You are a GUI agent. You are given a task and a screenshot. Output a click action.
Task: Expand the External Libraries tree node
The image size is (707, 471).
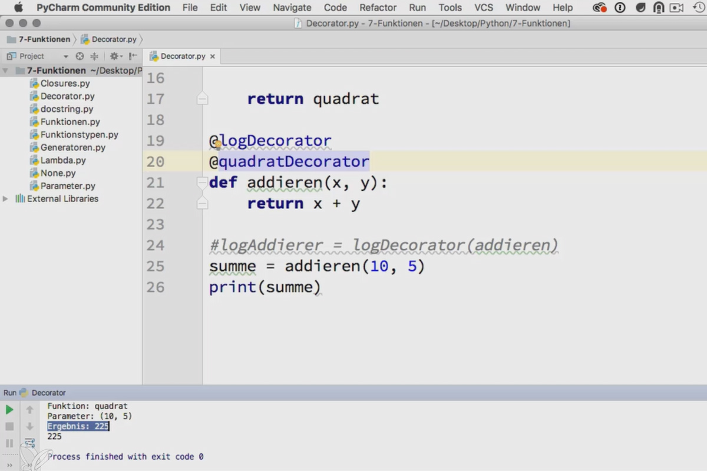[6, 199]
